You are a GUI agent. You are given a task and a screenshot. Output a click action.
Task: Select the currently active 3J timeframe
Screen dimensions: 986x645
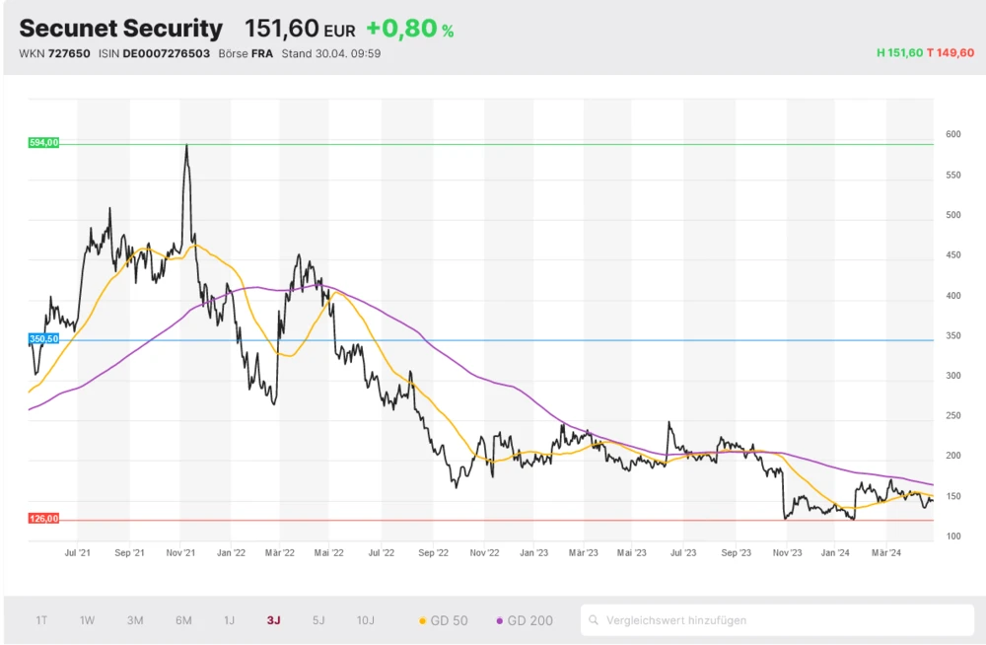(273, 620)
